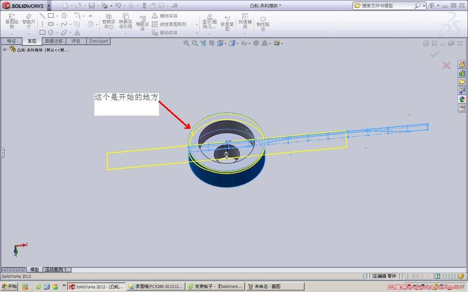Image resolution: width=468 pixels, height=292 pixels.
Task: Switch to the 特征 (Features) tab
Action: pos(11,41)
